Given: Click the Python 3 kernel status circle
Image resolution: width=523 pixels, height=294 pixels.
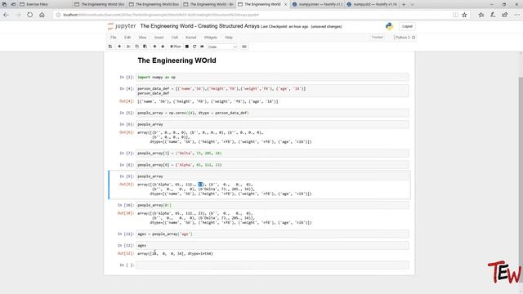Looking at the screenshot, I should pyautogui.click(x=413, y=38).
